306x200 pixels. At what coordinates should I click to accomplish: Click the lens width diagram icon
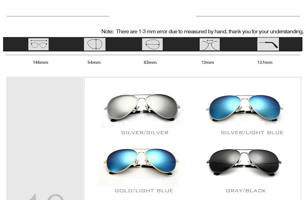pyautogui.click(x=152, y=44)
